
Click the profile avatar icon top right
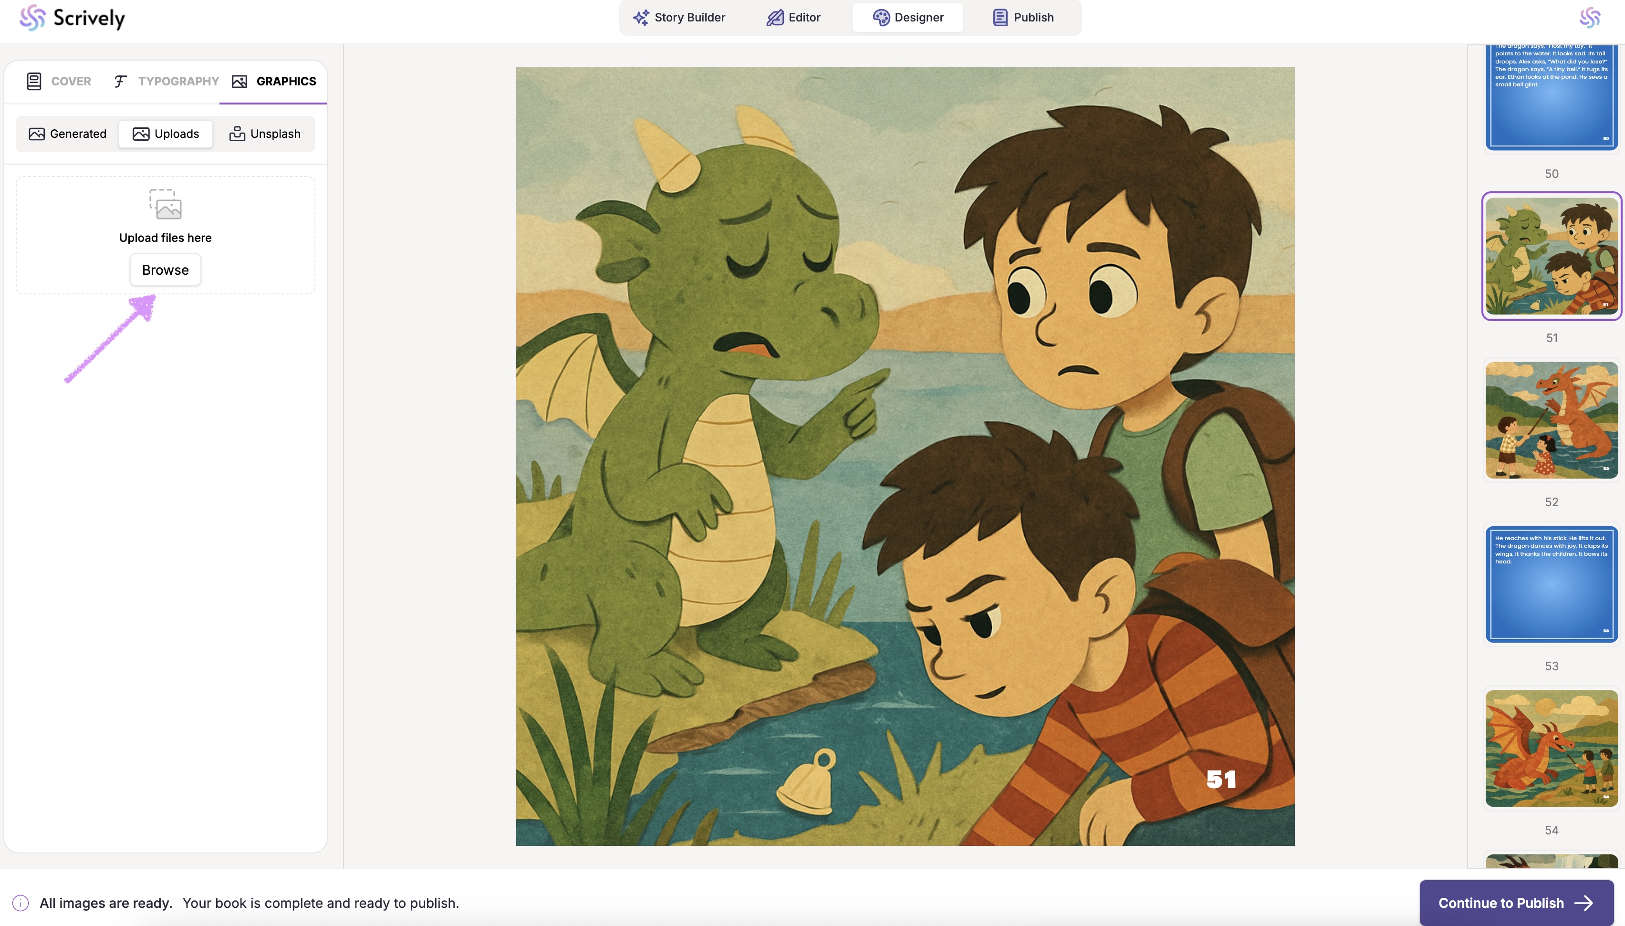pos(1589,18)
